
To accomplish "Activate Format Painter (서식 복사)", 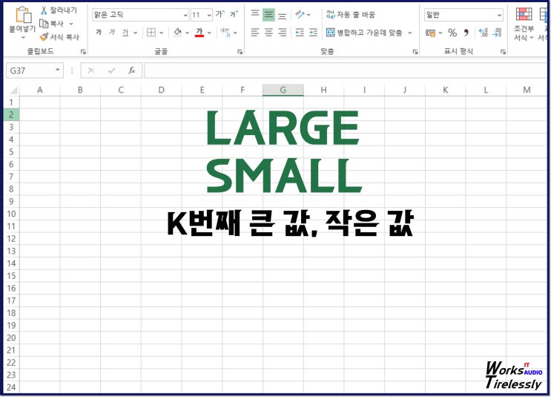I will (59, 37).
